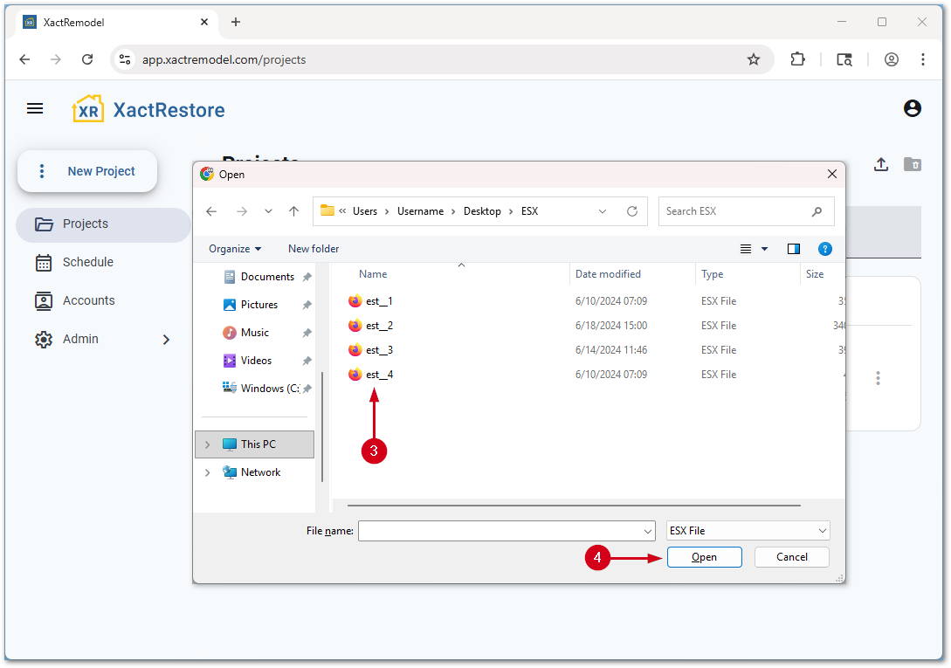Screen dimensions: 951x668
Task: Toggle the preview pane icon
Action: click(x=793, y=249)
